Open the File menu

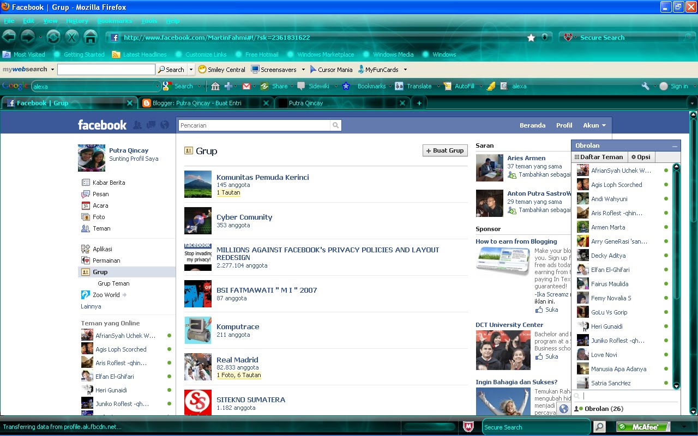pos(9,21)
